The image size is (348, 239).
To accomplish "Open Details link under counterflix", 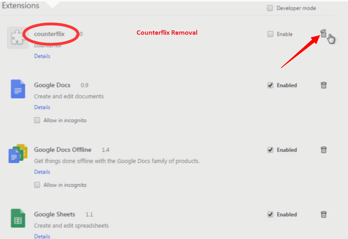I will [42, 56].
